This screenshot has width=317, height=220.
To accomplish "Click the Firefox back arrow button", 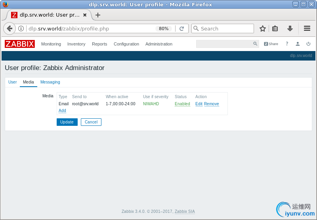I will coord(10,28).
